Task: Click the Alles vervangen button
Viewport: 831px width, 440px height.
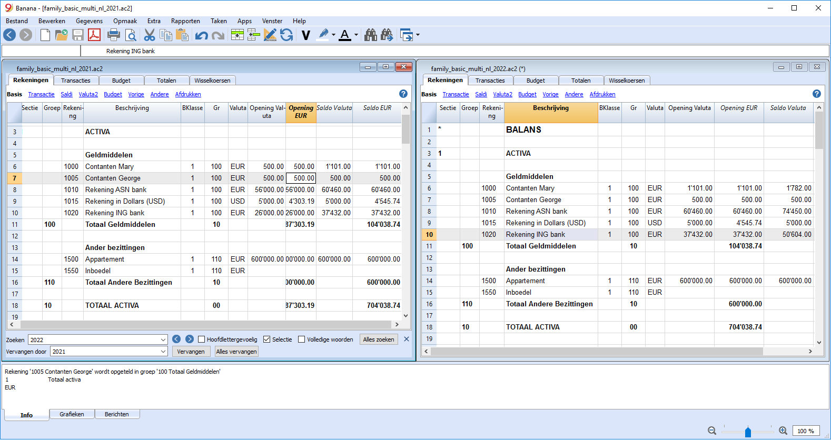Action: click(x=236, y=352)
